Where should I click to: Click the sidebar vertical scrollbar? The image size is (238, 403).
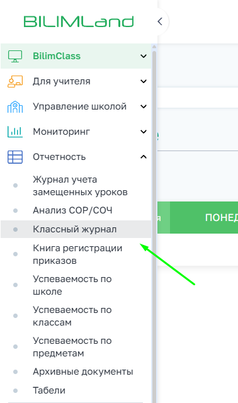pyautogui.click(x=154, y=226)
